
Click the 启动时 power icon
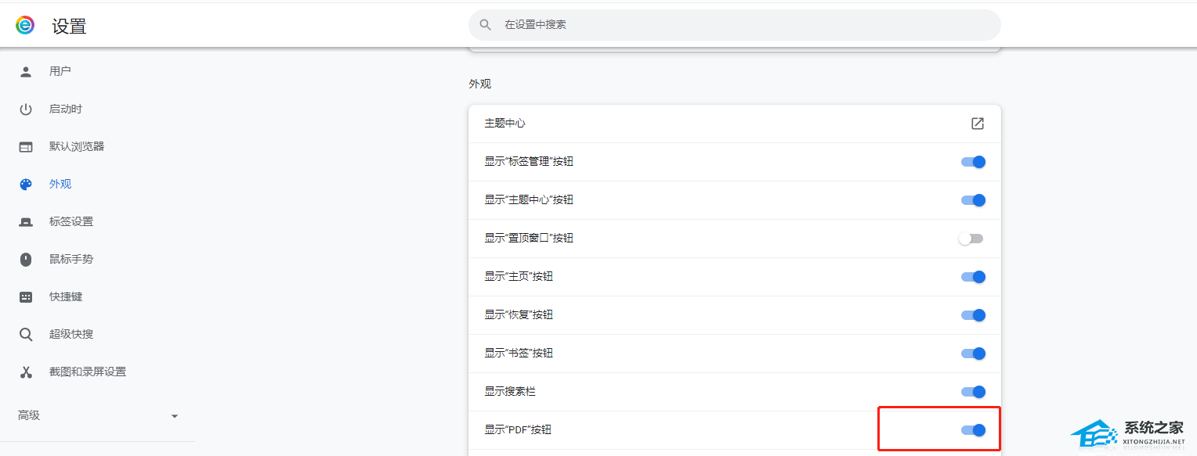coord(26,109)
